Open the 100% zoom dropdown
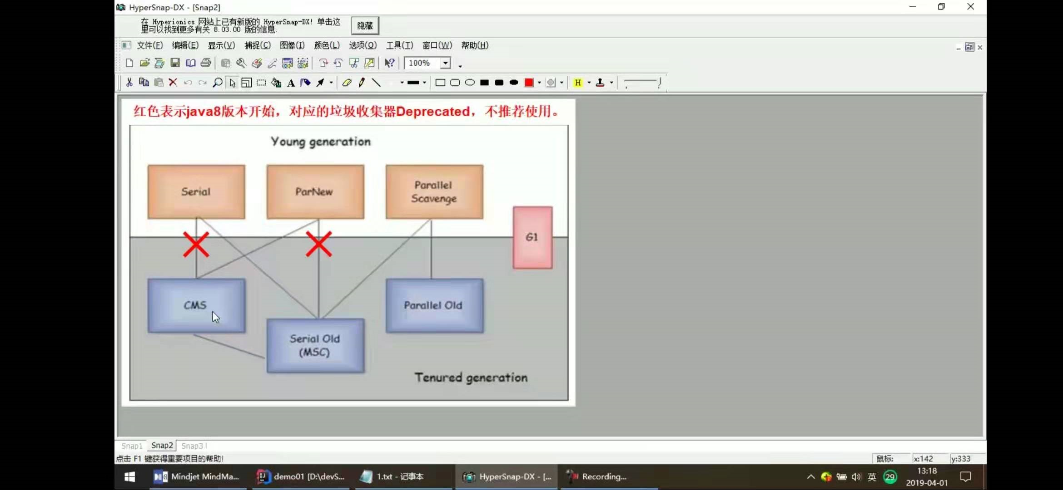The width and height of the screenshot is (1063, 490). tap(446, 63)
